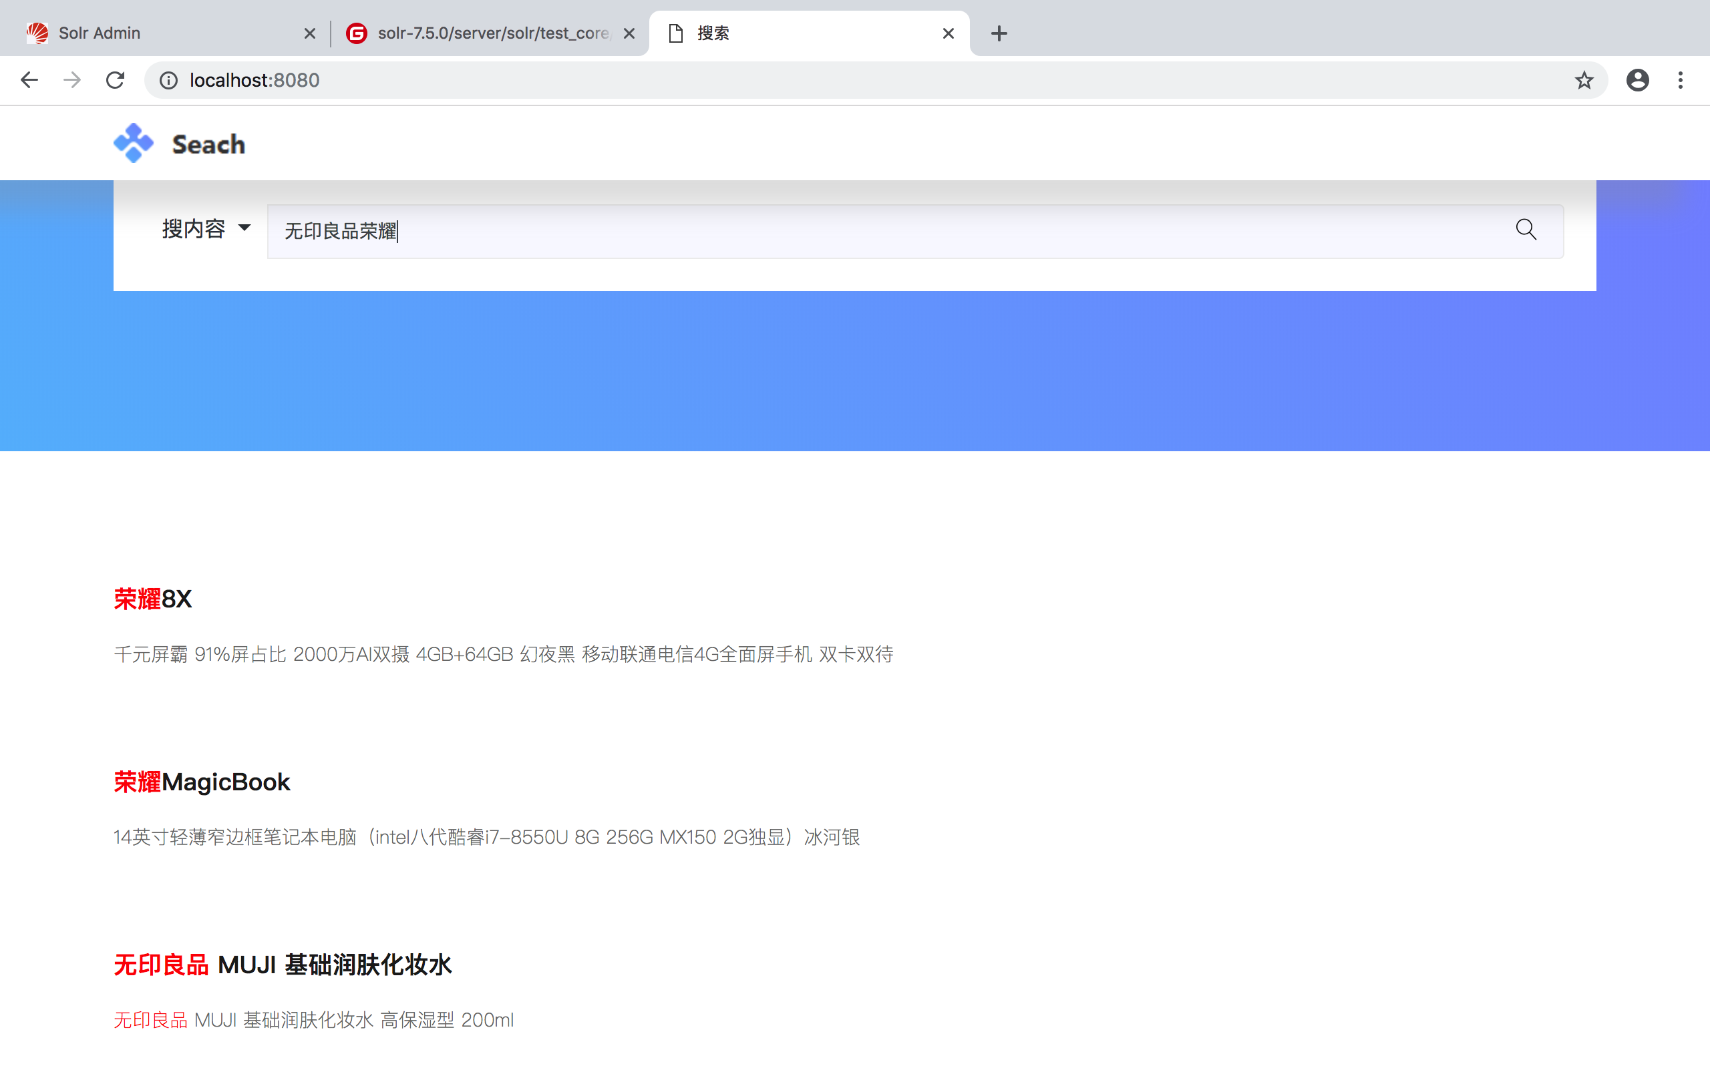Click the browser forward arrow
Viewport: 1710px width, 1068px height.
click(72, 80)
